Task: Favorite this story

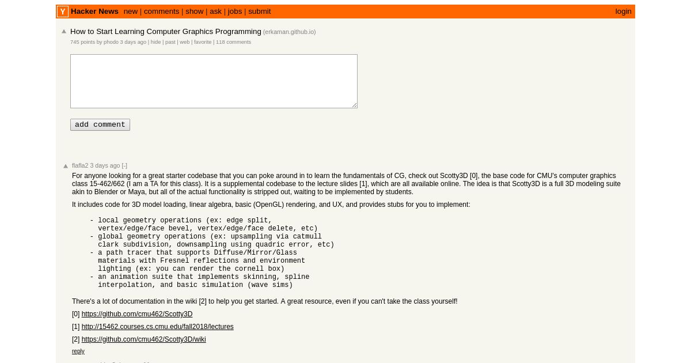Action: pyautogui.click(x=203, y=42)
